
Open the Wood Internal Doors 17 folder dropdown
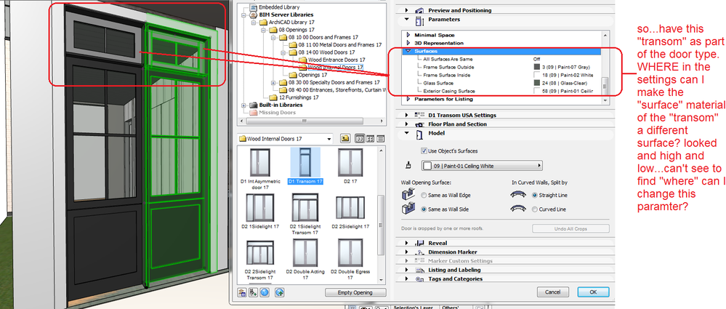pos(329,139)
